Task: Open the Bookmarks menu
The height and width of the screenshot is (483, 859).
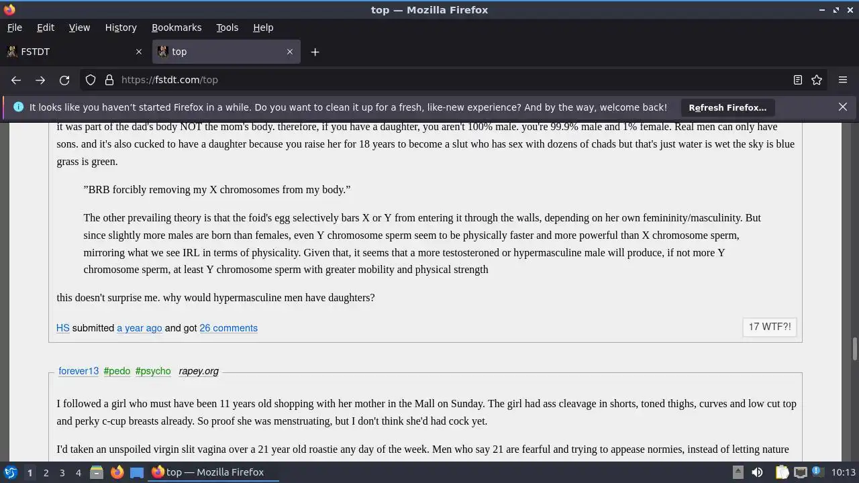Action: point(176,28)
